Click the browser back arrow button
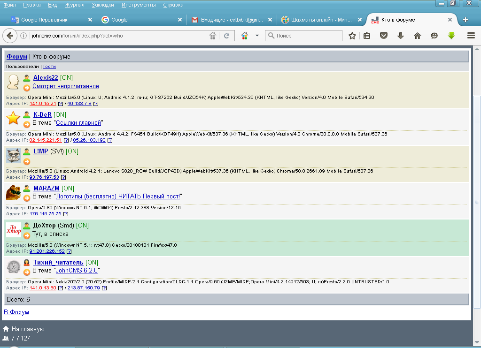The height and width of the screenshot is (348, 481). coord(10,36)
